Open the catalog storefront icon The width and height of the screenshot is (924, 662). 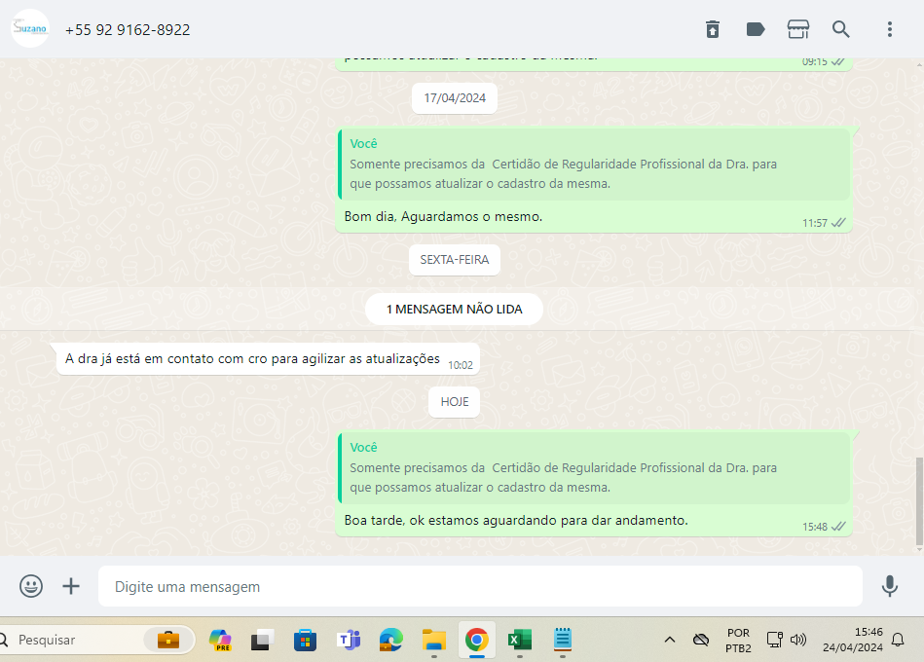click(x=797, y=29)
